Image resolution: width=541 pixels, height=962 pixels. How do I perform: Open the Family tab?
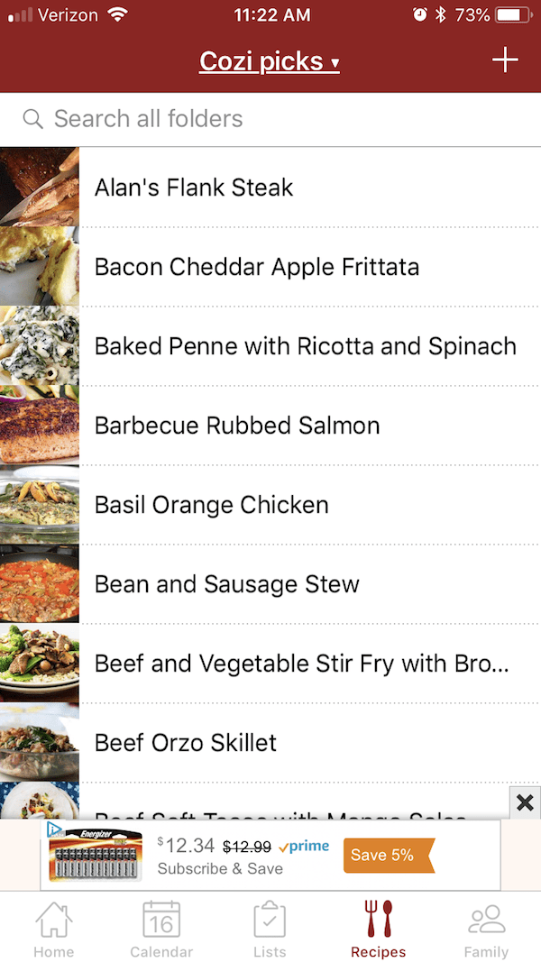486,929
